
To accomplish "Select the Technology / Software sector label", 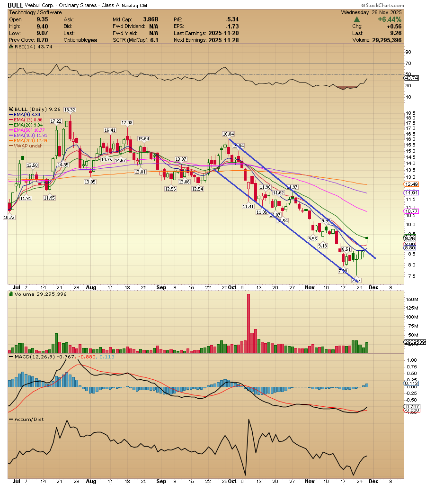I will pyautogui.click(x=33, y=12).
